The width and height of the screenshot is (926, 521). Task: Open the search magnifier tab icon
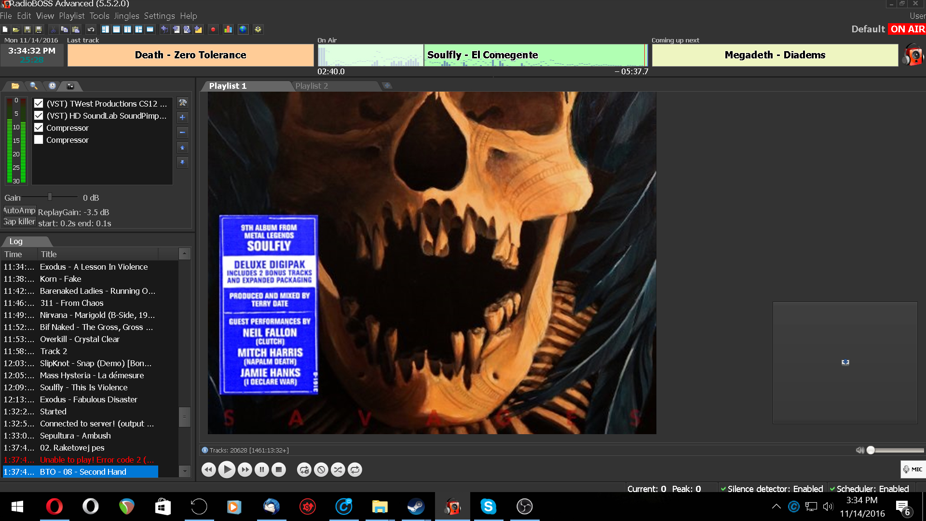(x=34, y=86)
